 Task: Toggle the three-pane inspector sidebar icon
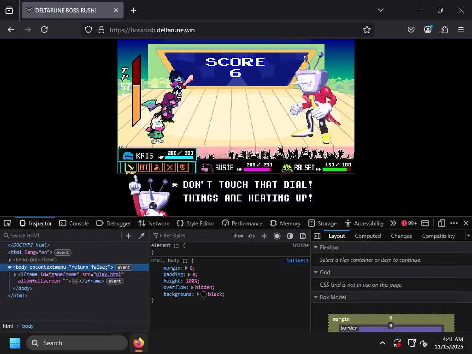coord(317,236)
